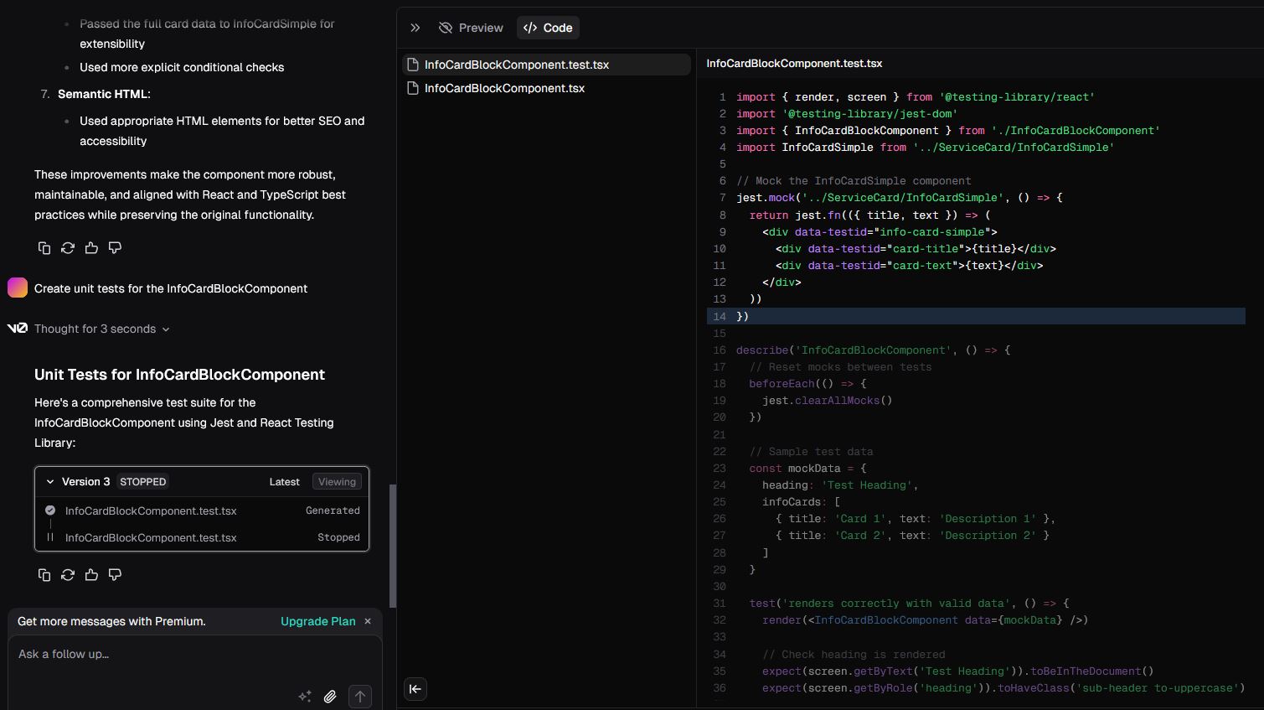Thumbs up the latest unit tests response
The height and width of the screenshot is (710, 1264).
coord(91,575)
